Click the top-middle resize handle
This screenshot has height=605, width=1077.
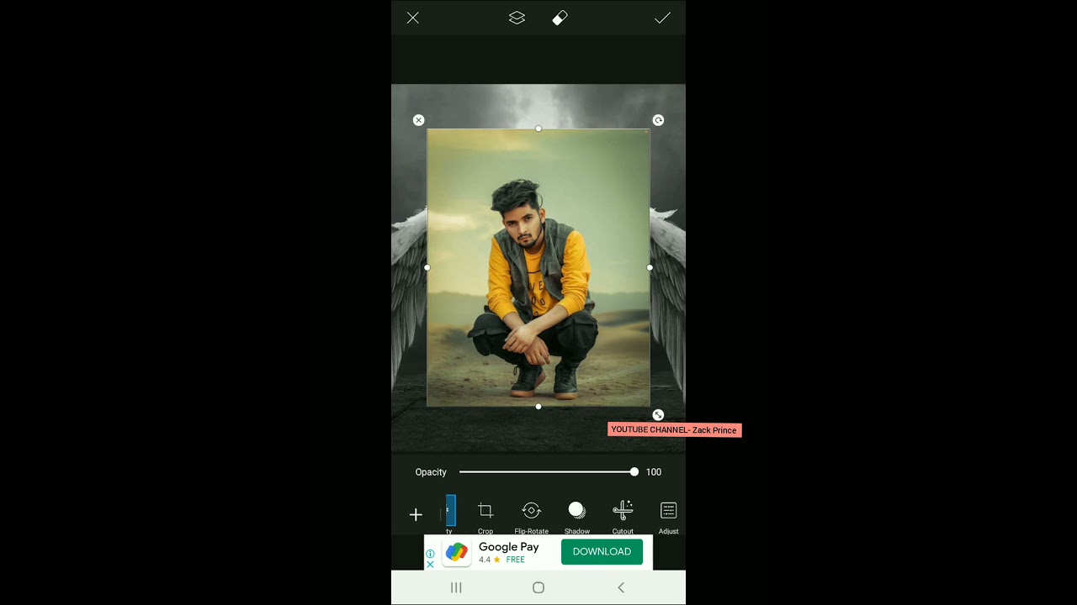pos(538,129)
